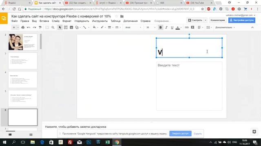The image size is (261, 146).
Task: Toggle underline formatting
Action: click(172, 28)
